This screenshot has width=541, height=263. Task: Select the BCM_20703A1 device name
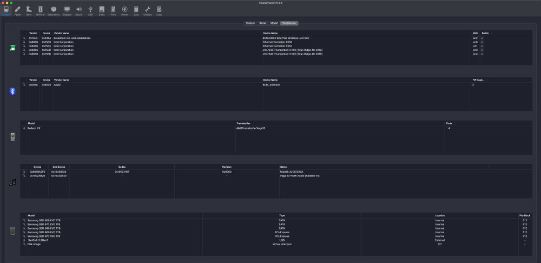pos(271,85)
